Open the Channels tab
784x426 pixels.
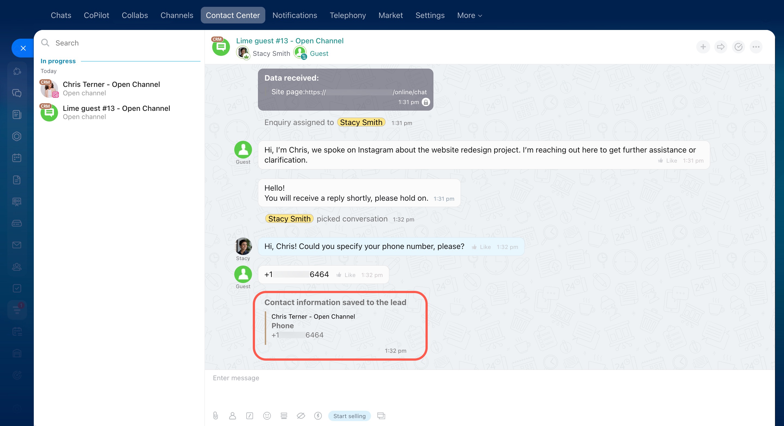[177, 15]
